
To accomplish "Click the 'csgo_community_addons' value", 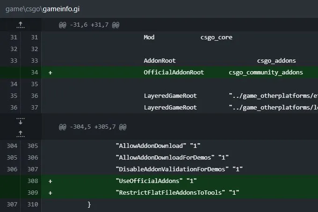I will (266, 73).
